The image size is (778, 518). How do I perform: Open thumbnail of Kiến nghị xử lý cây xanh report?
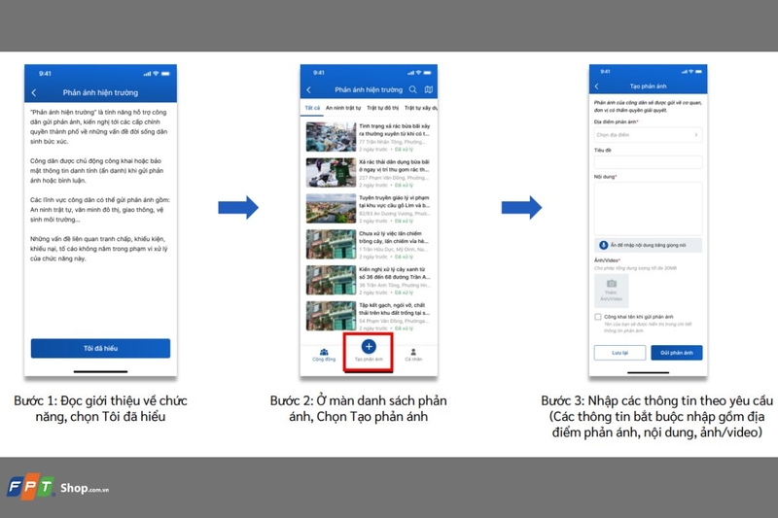click(x=331, y=280)
